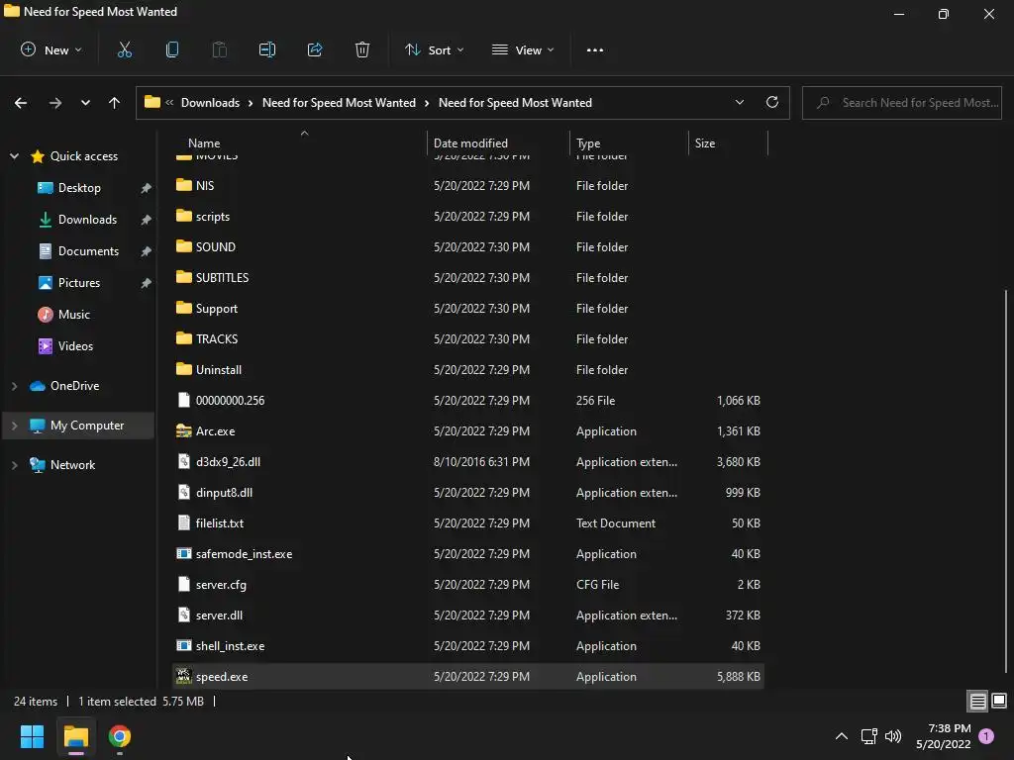Click the Copy icon in toolbar
The height and width of the screenshot is (760, 1014).
point(172,49)
